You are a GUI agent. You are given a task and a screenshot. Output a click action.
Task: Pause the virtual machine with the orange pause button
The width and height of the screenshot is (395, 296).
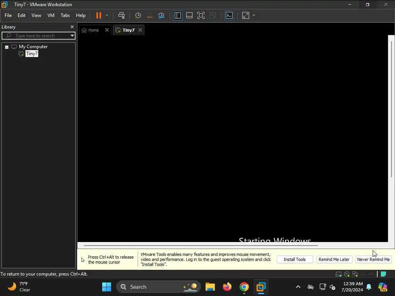98,15
